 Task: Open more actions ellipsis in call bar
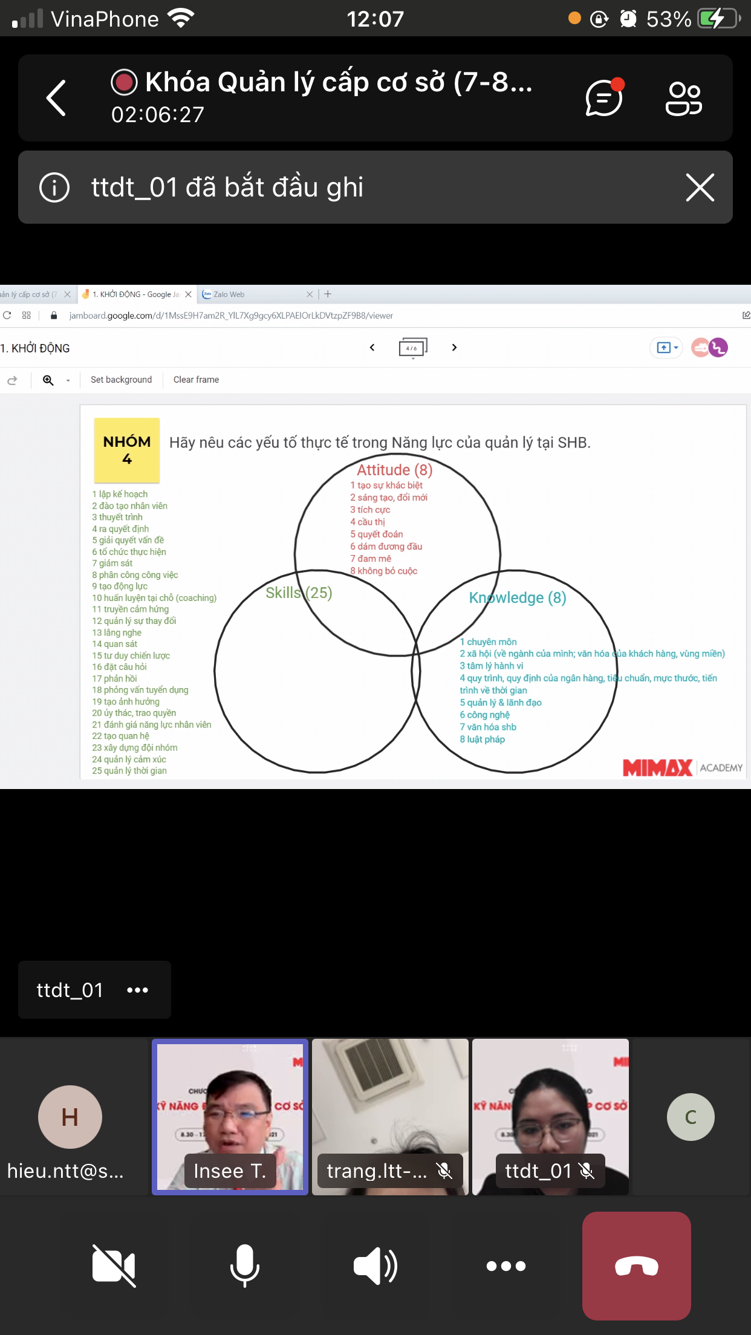coord(506,1265)
